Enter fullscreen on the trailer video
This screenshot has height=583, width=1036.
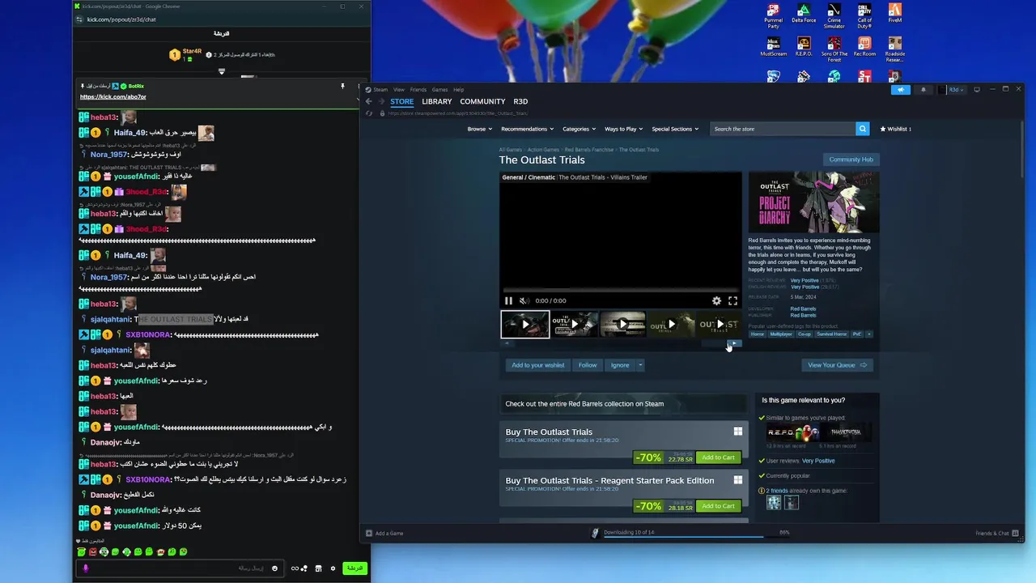click(732, 300)
